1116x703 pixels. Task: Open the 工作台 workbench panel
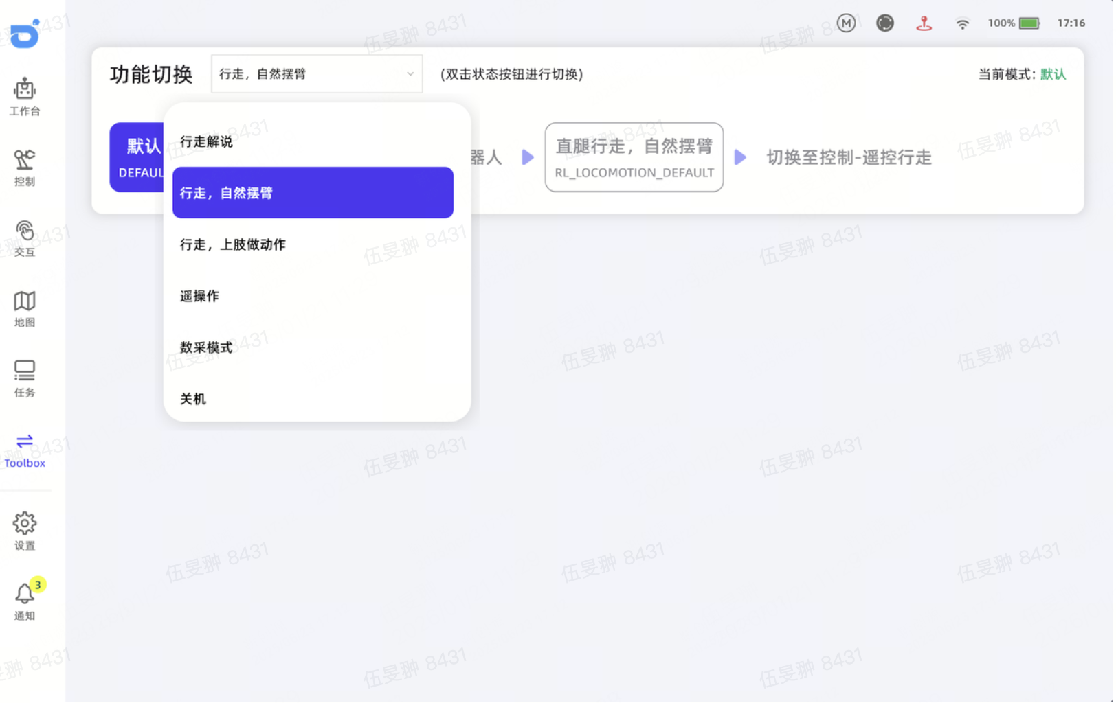(x=24, y=97)
